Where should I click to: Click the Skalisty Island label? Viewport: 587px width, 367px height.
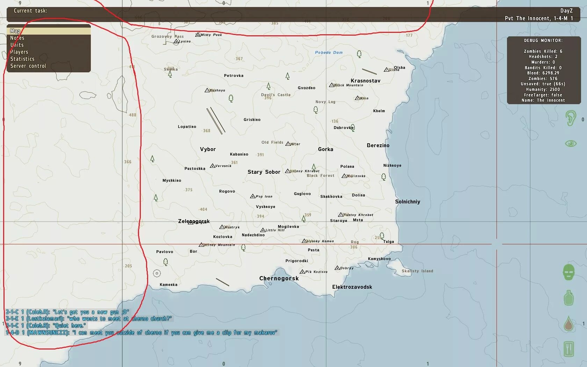[417, 271]
